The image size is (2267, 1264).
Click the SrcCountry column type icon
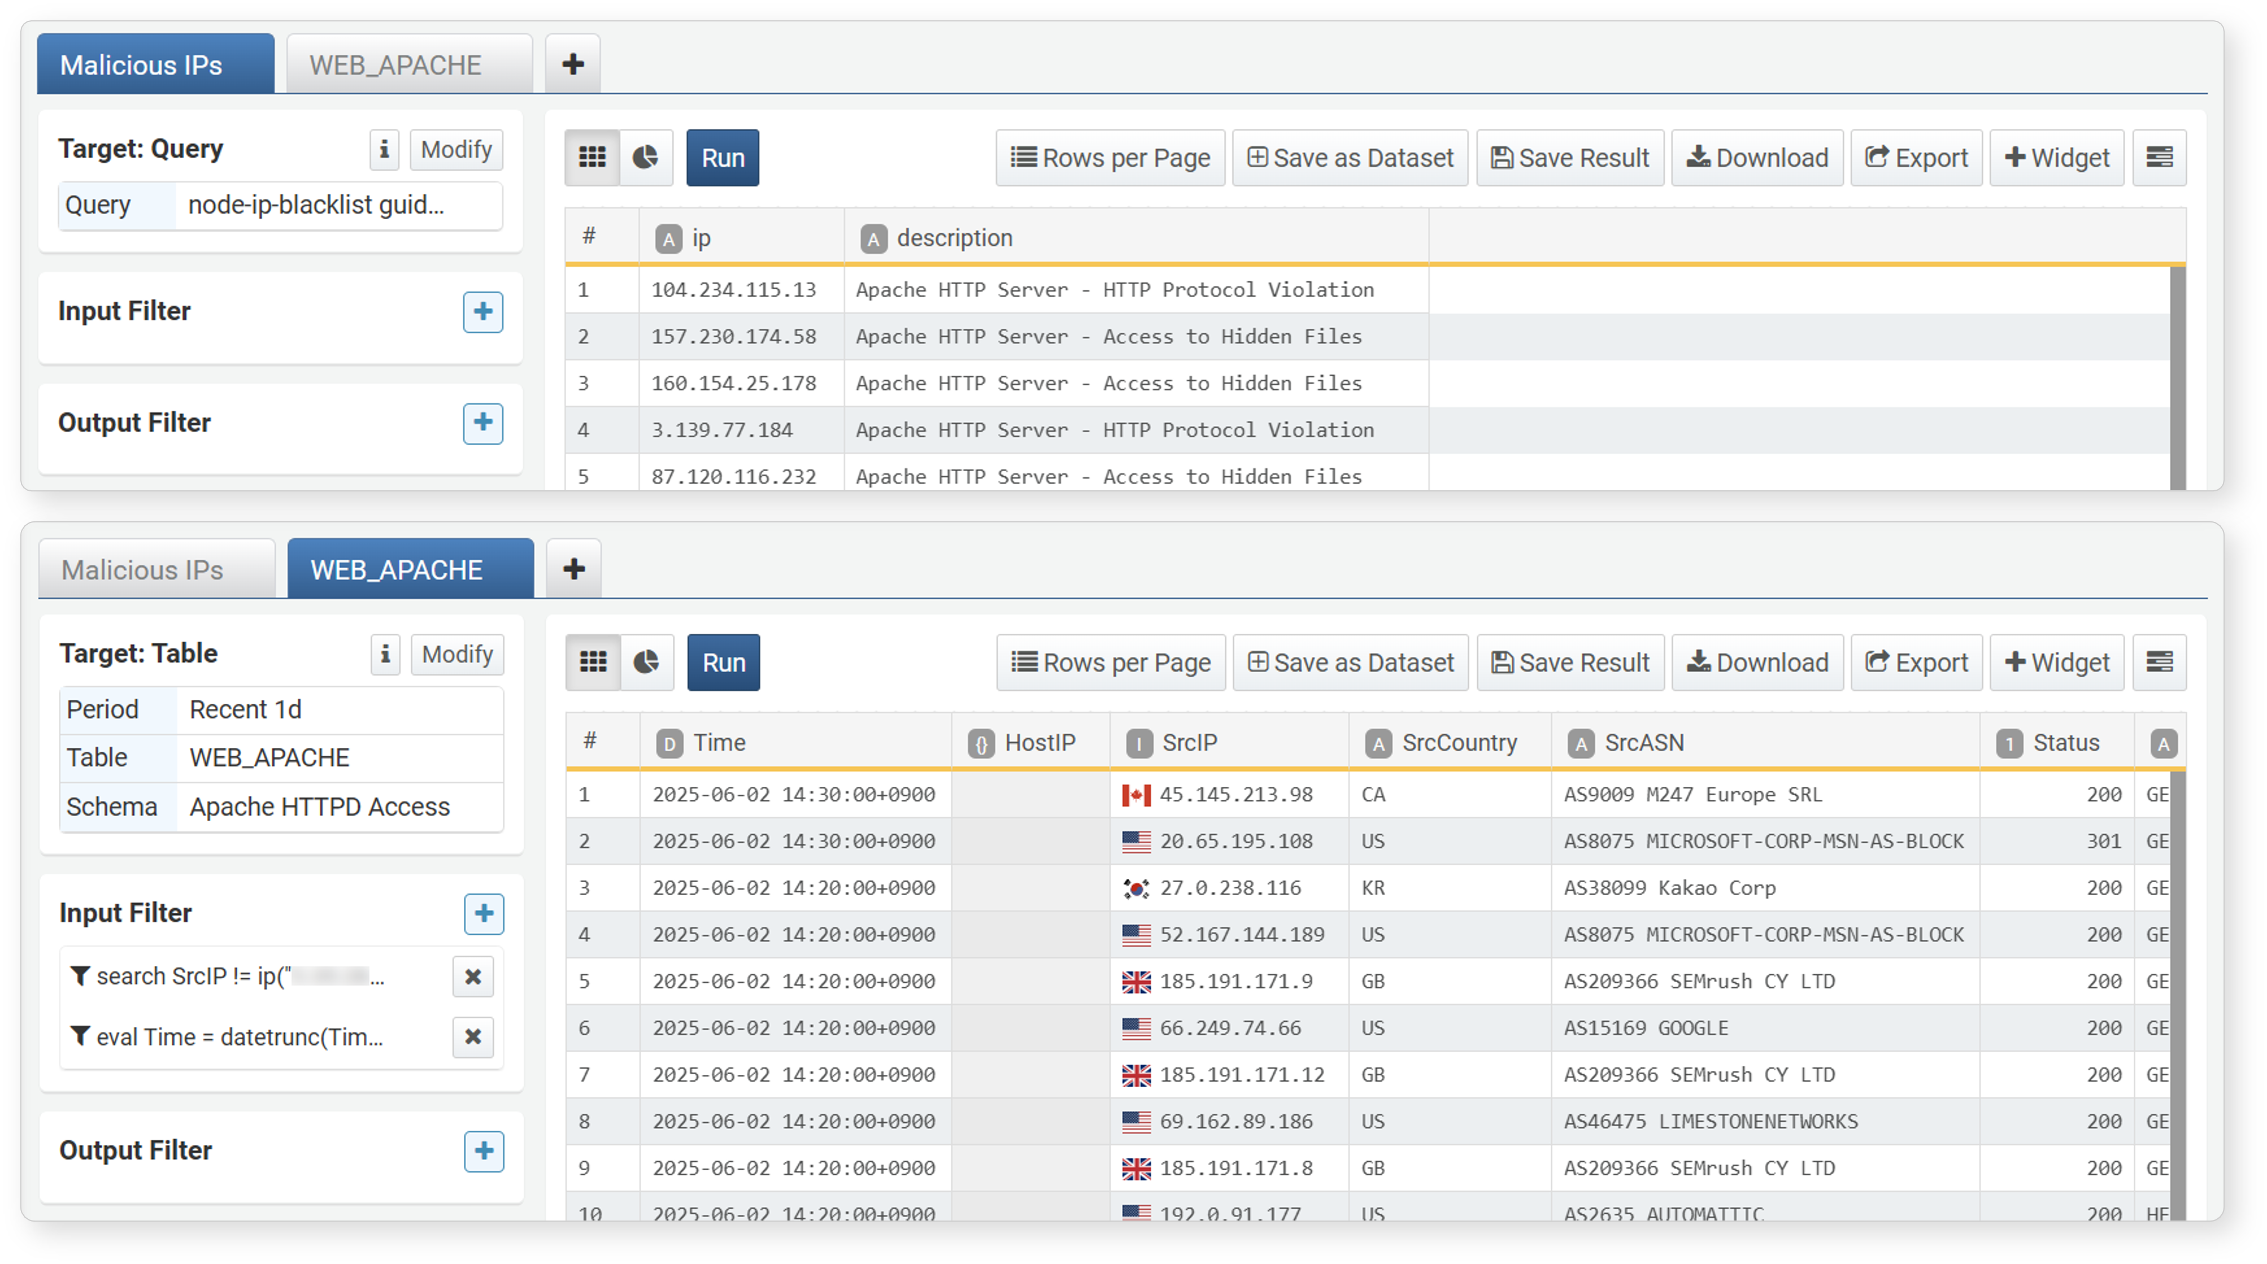coord(1379,744)
